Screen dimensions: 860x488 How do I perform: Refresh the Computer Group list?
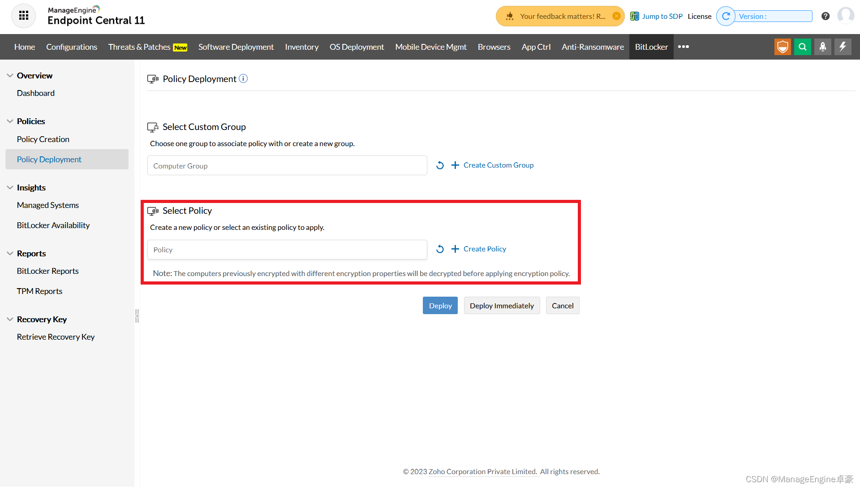click(x=440, y=165)
